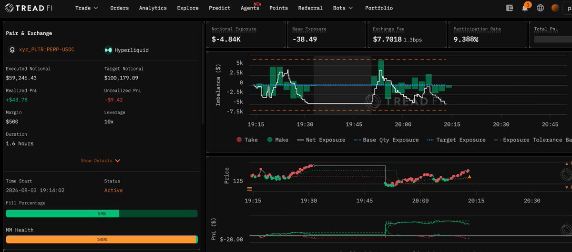The image size is (572, 252).
Task: Open the Referral page
Action: pos(310,8)
